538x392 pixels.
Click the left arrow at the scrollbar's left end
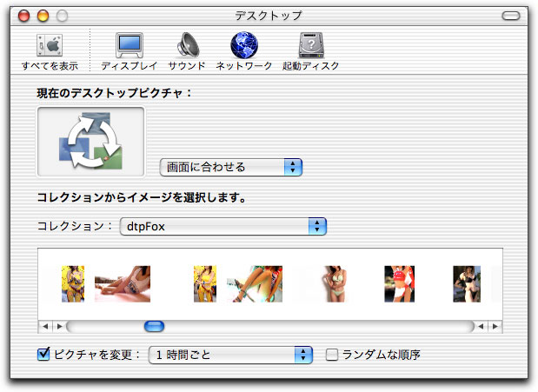[45, 327]
